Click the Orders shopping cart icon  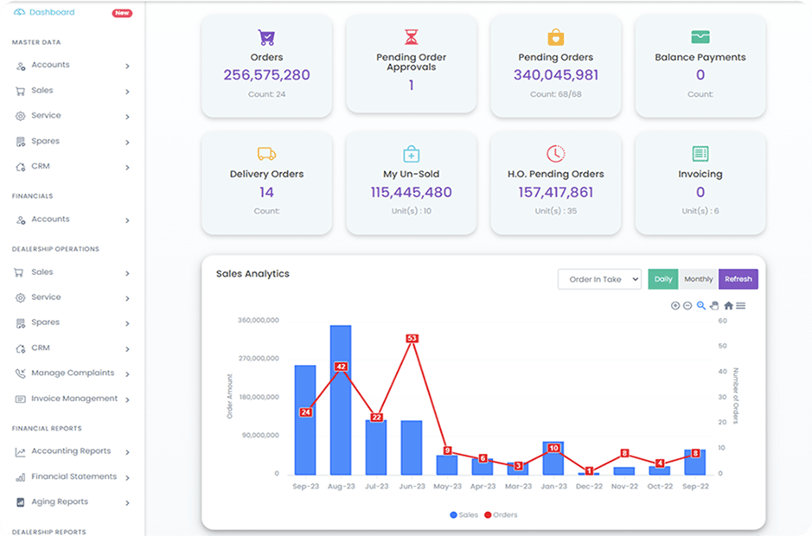[266, 37]
